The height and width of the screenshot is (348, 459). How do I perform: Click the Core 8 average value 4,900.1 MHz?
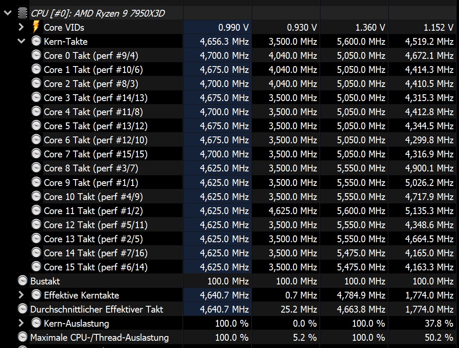point(429,168)
